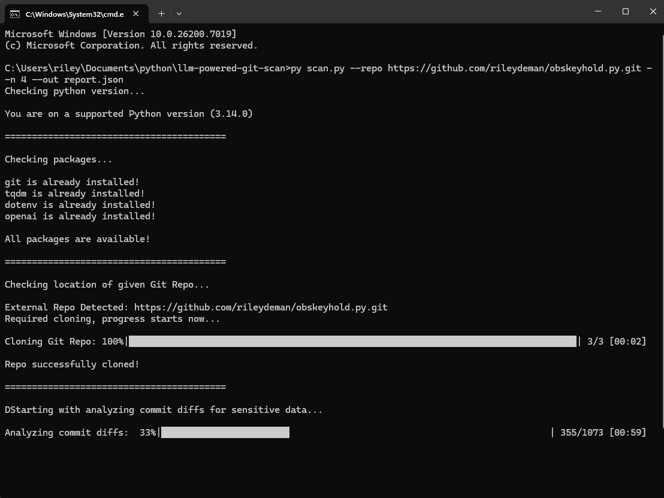Open a new terminal tab

(161, 13)
